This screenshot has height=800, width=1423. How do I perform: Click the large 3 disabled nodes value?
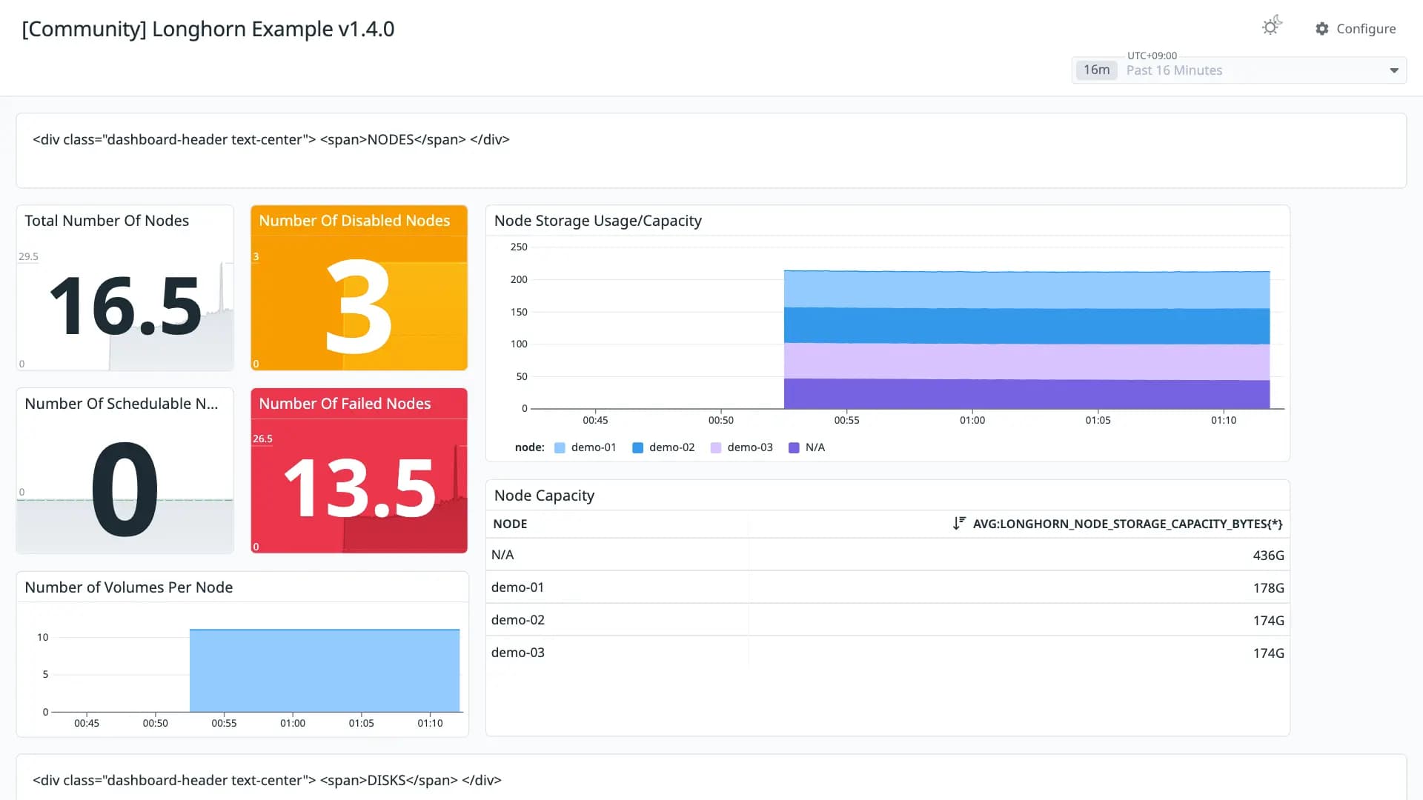[x=359, y=306]
